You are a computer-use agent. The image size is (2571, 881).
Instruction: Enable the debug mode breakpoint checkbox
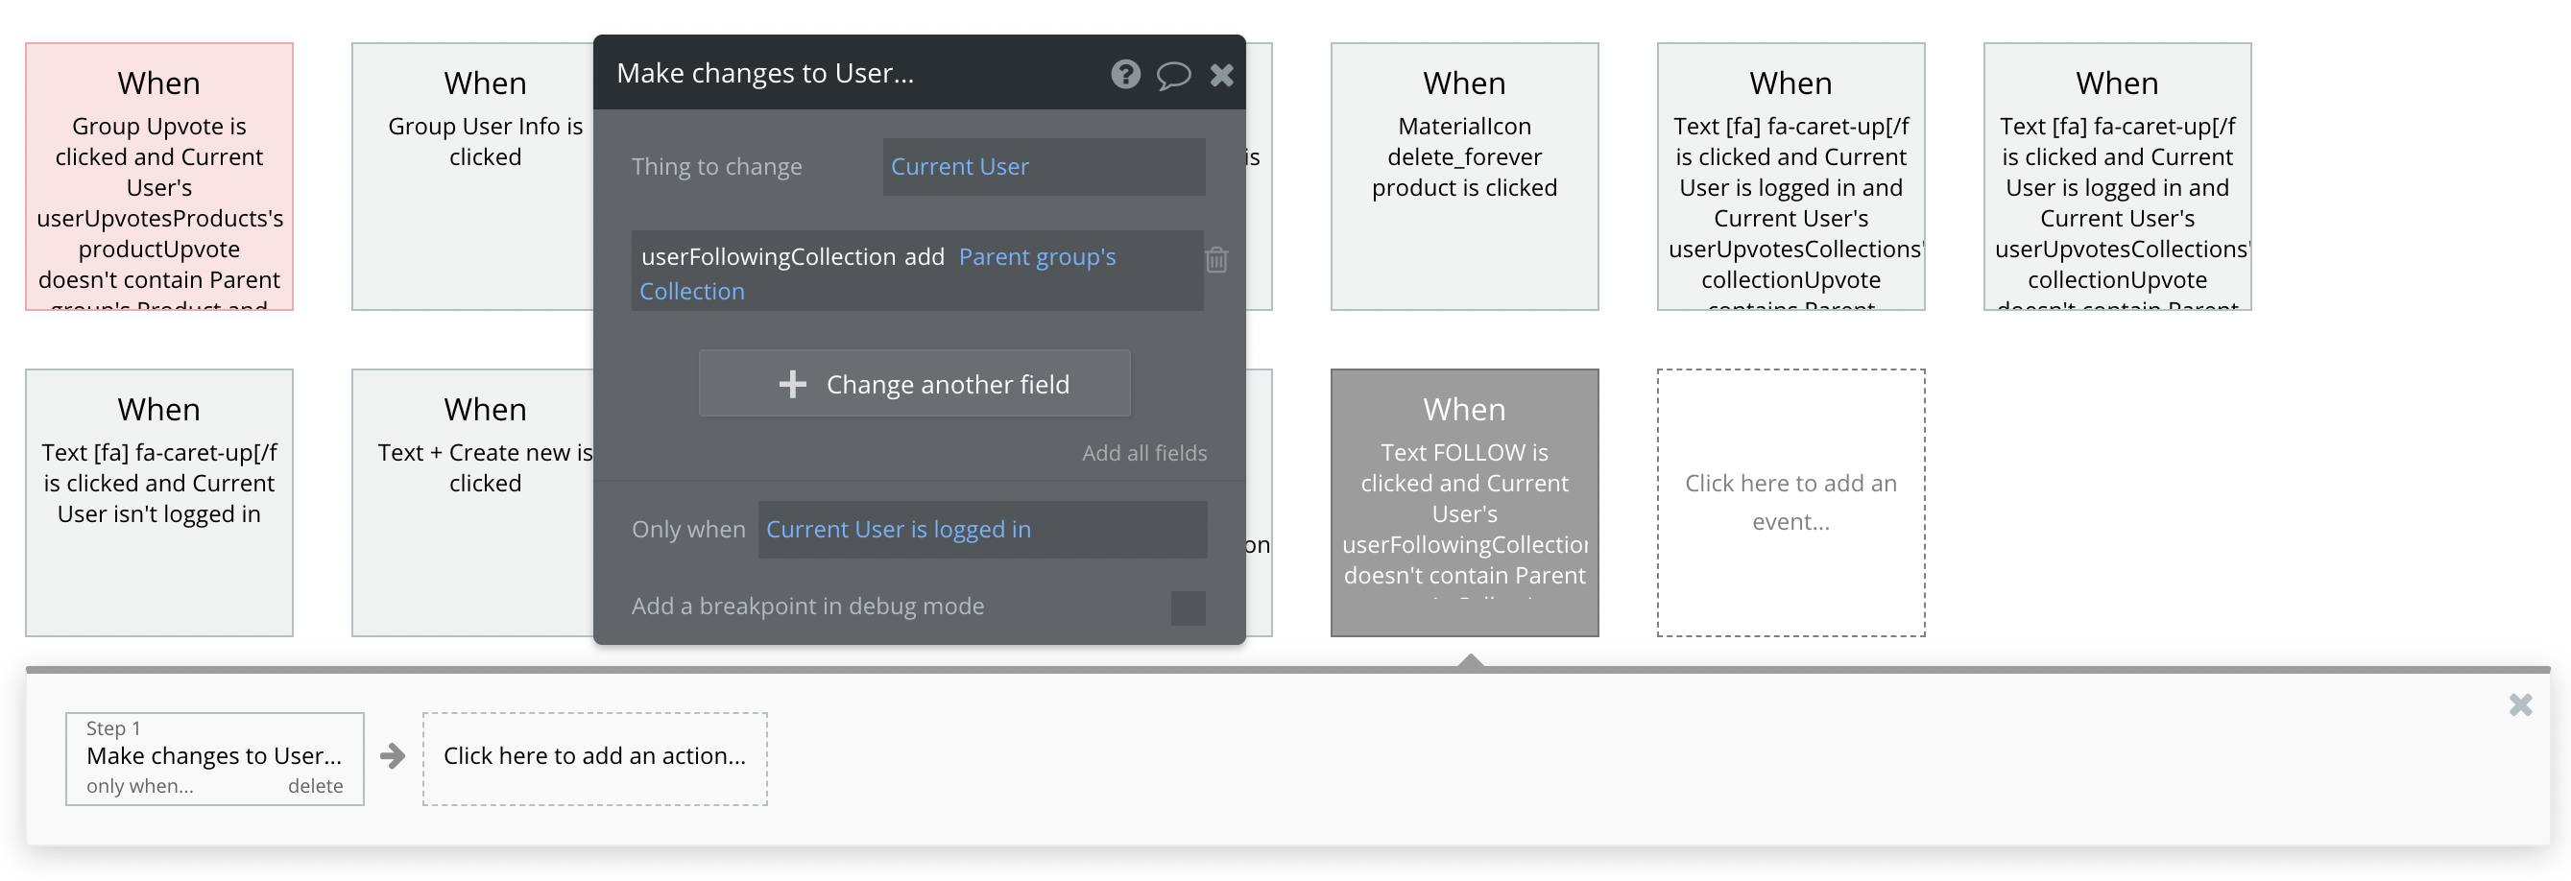coord(1187,607)
